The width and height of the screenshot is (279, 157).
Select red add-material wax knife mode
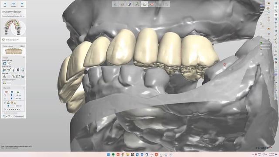coord(7,92)
